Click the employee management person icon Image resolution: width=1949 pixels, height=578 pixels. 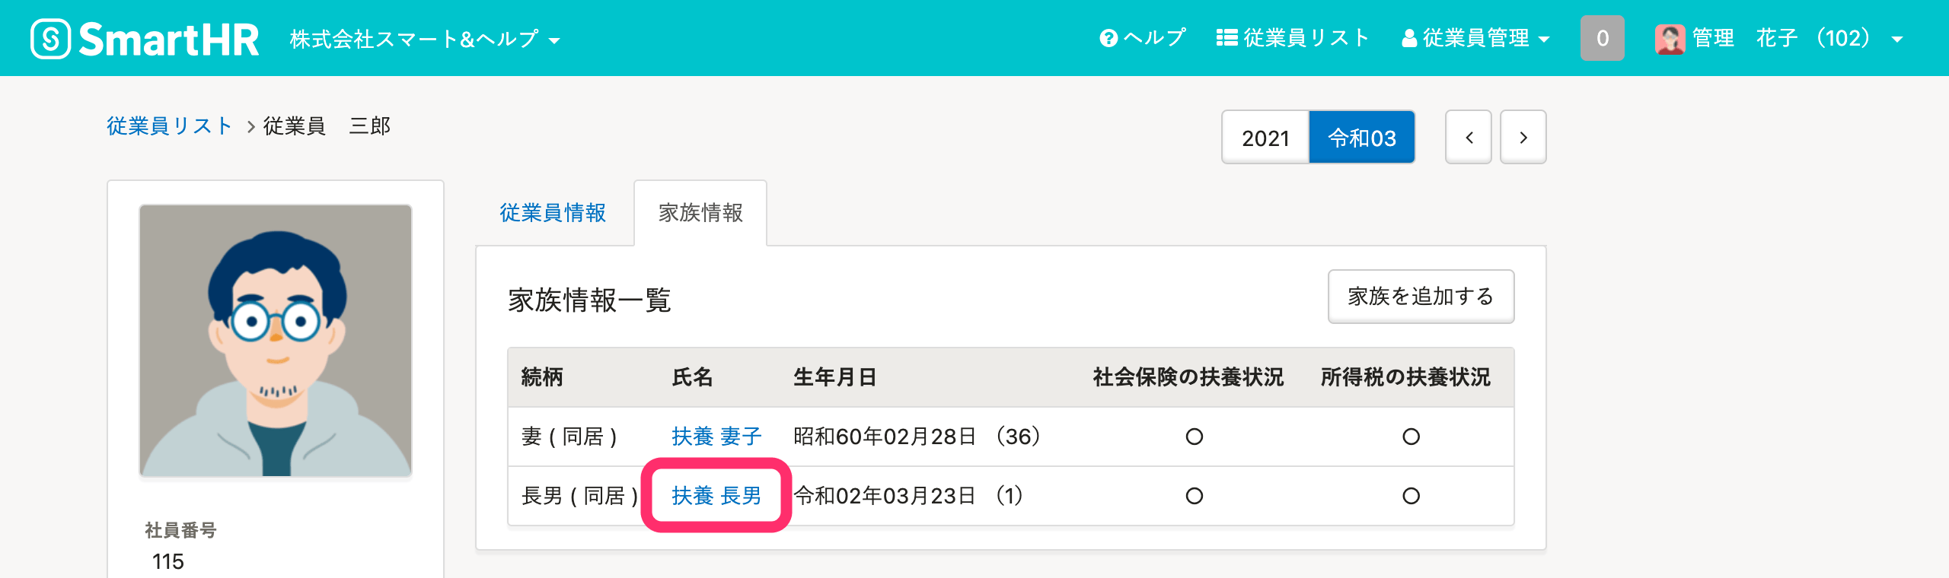tap(1409, 38)
